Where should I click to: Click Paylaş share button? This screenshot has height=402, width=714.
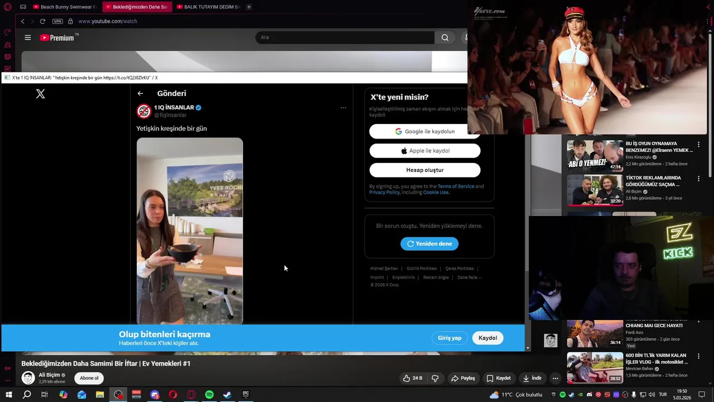click(463, 378)
